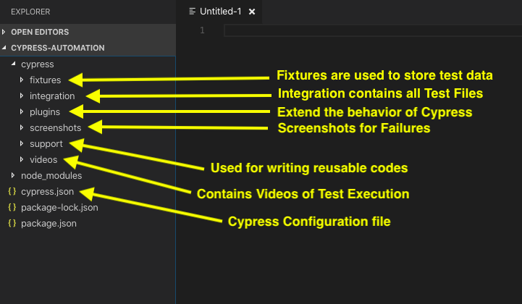Expand the OPEN EDITORS section arrow

pos(4,32)
